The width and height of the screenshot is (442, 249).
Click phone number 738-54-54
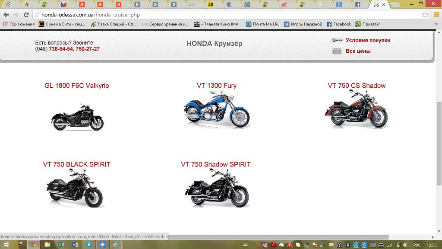click(x=60, y=49)
